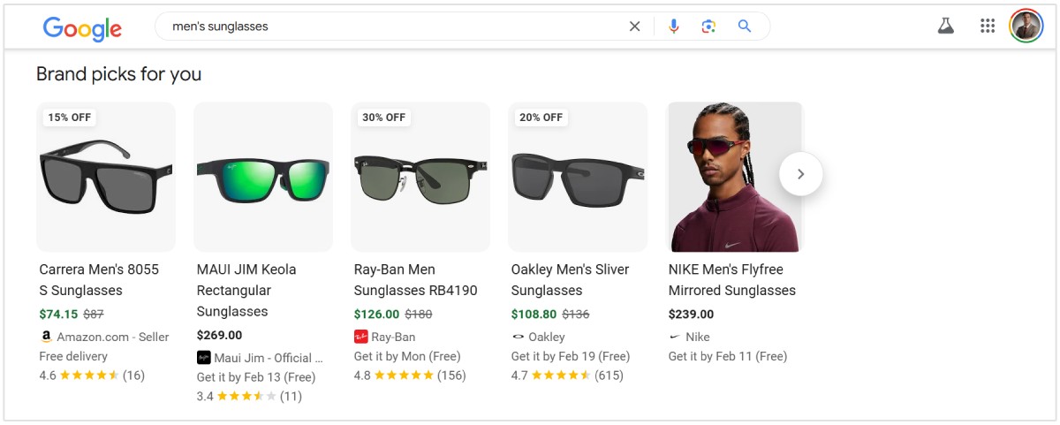Click the Nike model photo thumbnail

pyautogui.click(x=734, y=177)
